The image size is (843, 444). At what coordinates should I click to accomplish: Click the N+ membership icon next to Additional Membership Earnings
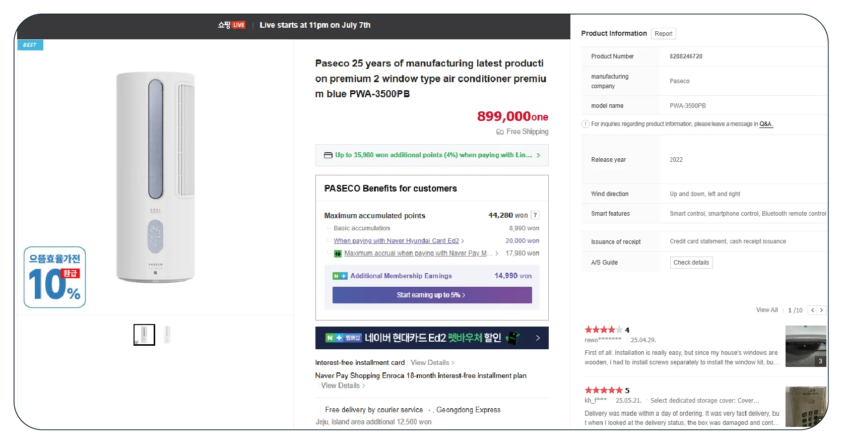pyautogui.click(x=340, y=276)
